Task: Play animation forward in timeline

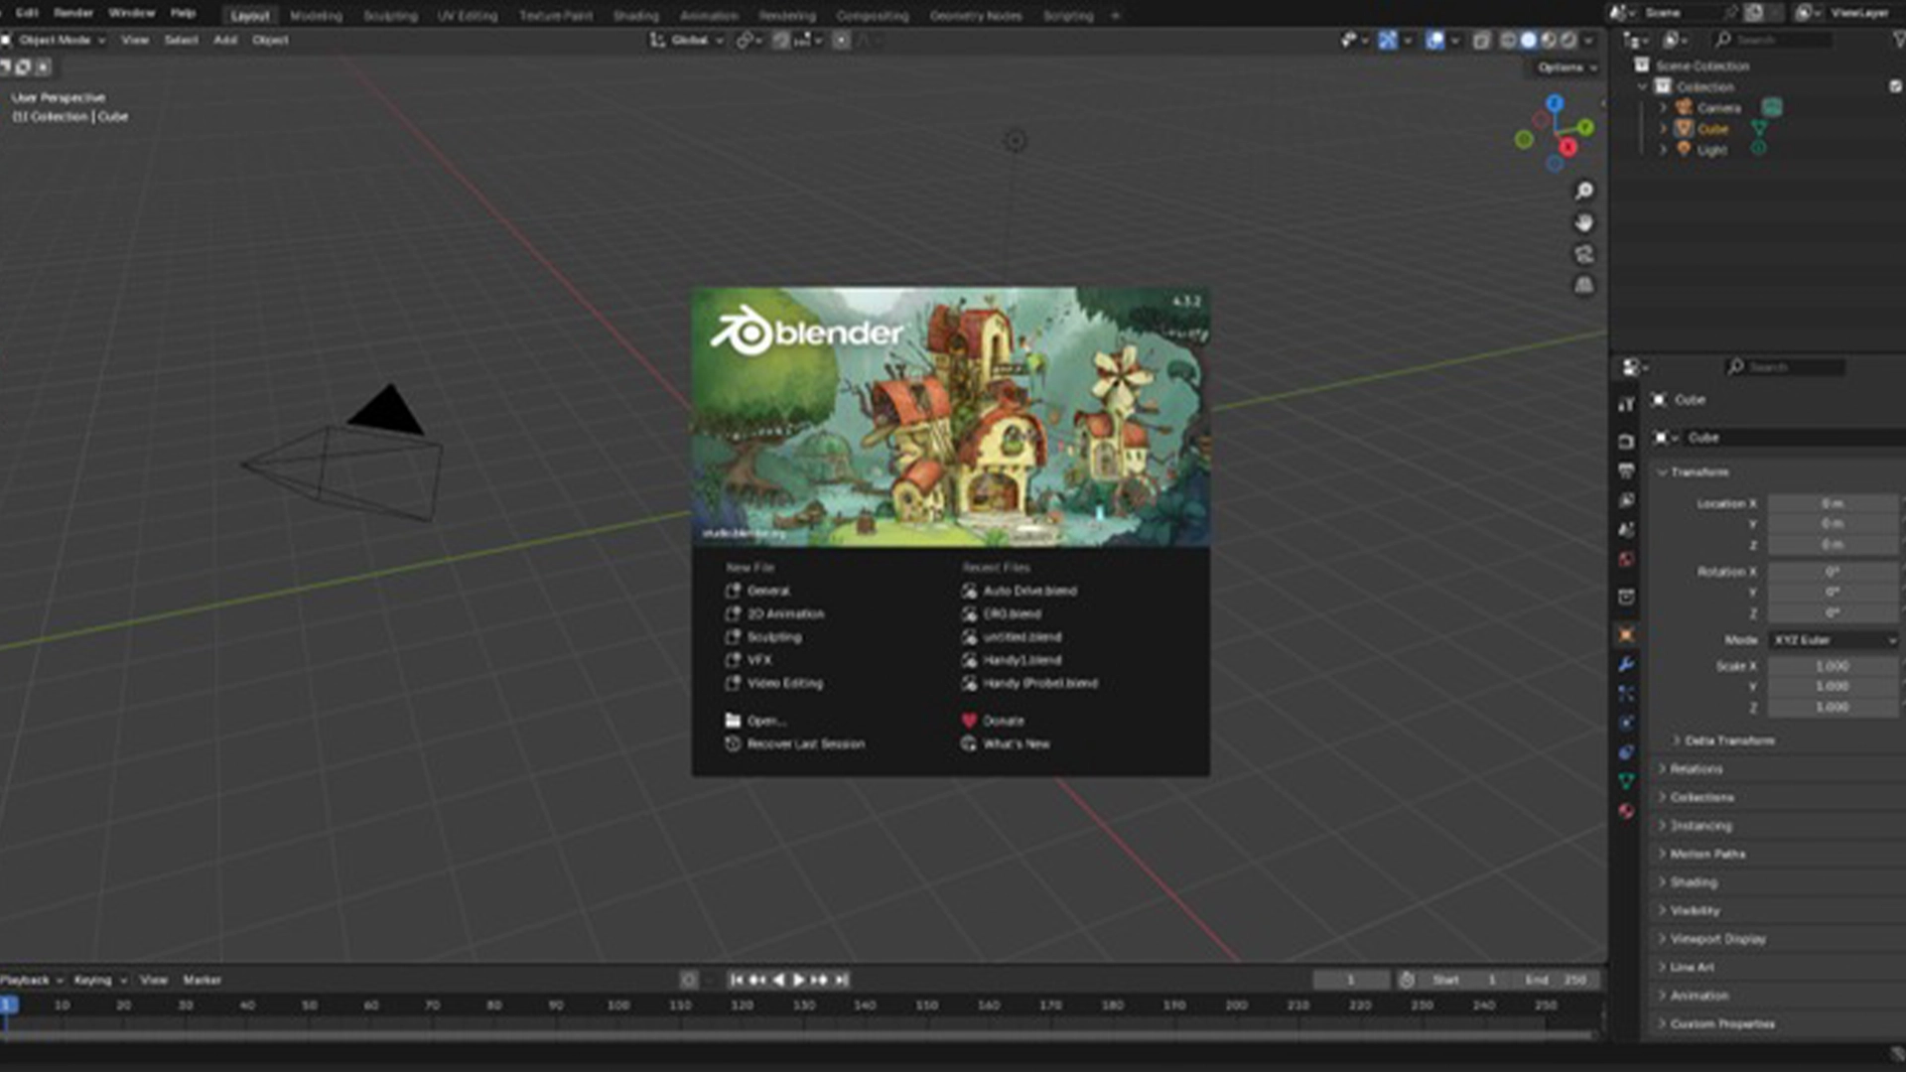Action: [x=799, y=980]
